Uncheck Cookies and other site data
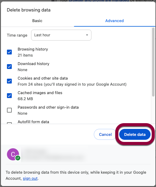The width and height of the screenshot is (156, 187). (9, 81)
